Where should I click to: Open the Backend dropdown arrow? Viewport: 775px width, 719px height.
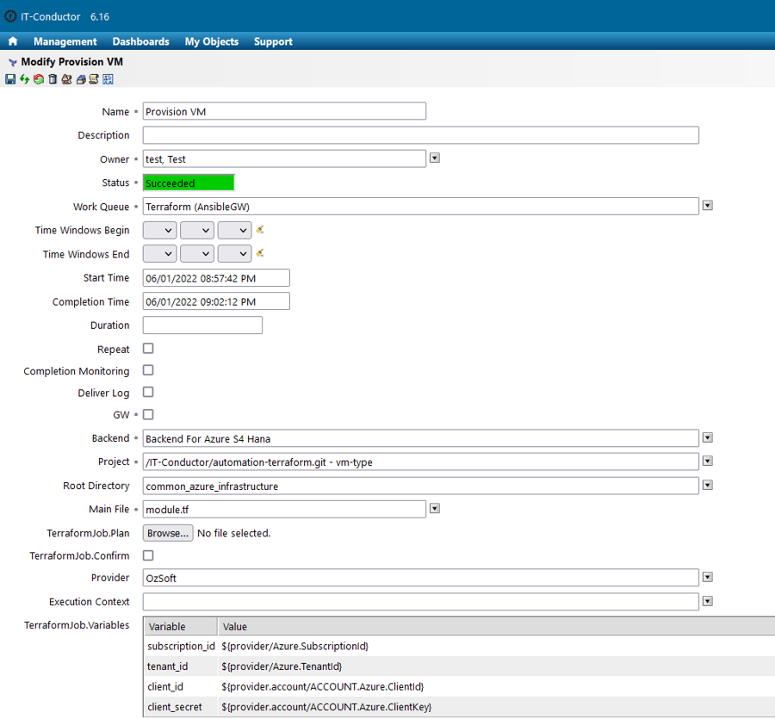point(708,437)
